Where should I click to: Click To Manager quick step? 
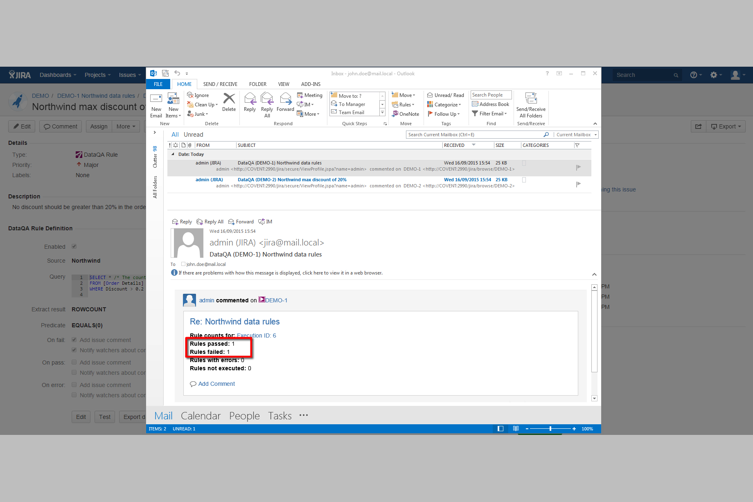pyautogui.click(x=352, y=104)
